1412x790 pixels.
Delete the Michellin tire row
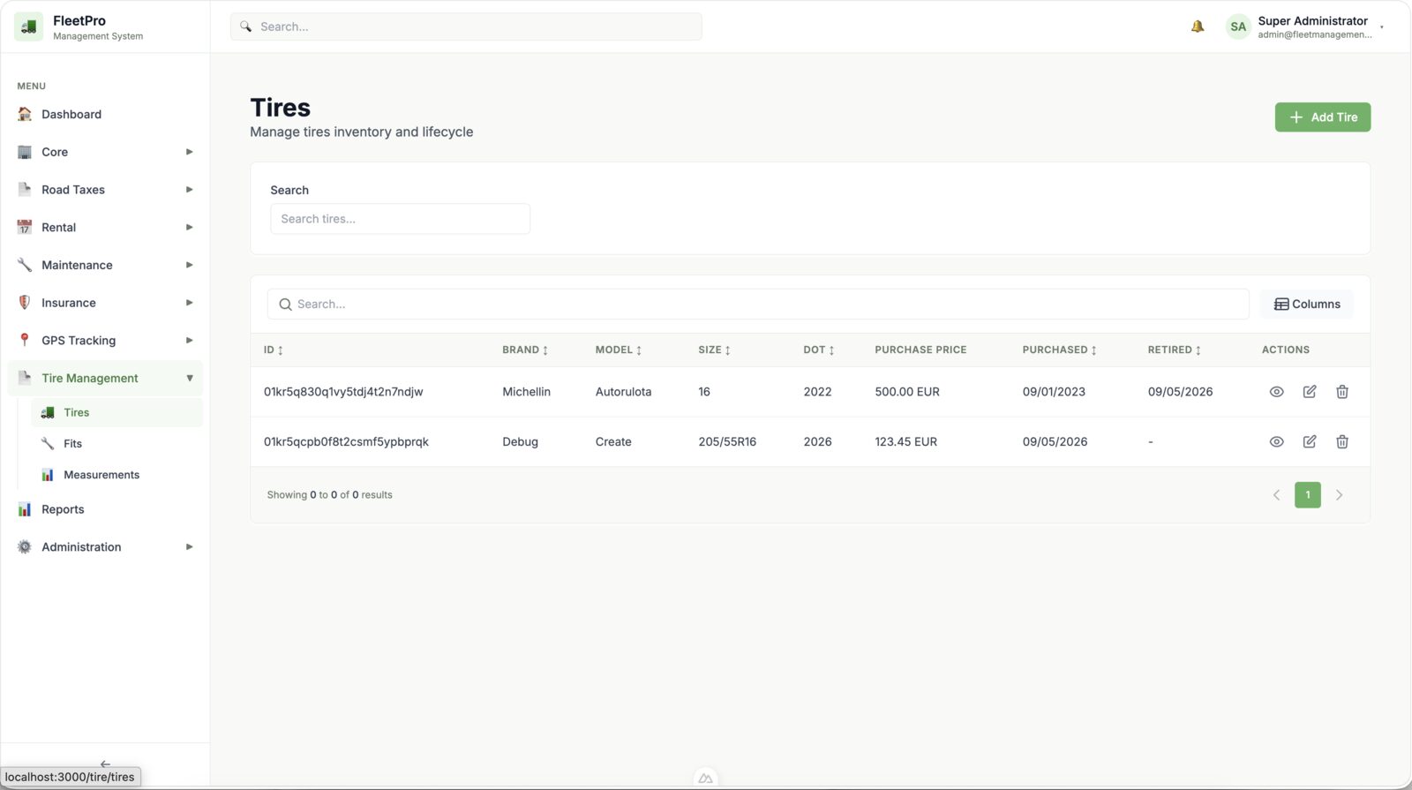pos(1342,392)
